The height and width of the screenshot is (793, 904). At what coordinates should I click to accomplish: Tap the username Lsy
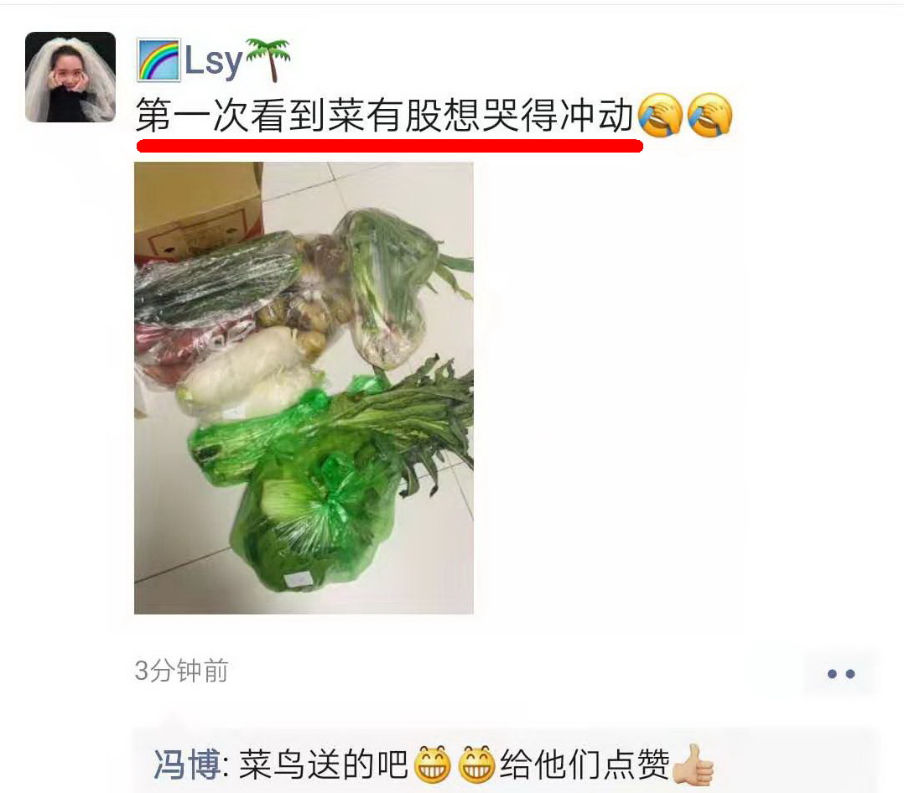(x=213, y=60)
